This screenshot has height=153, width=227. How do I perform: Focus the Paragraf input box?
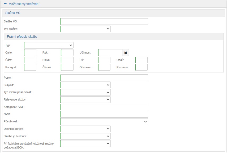coord(30,67)
